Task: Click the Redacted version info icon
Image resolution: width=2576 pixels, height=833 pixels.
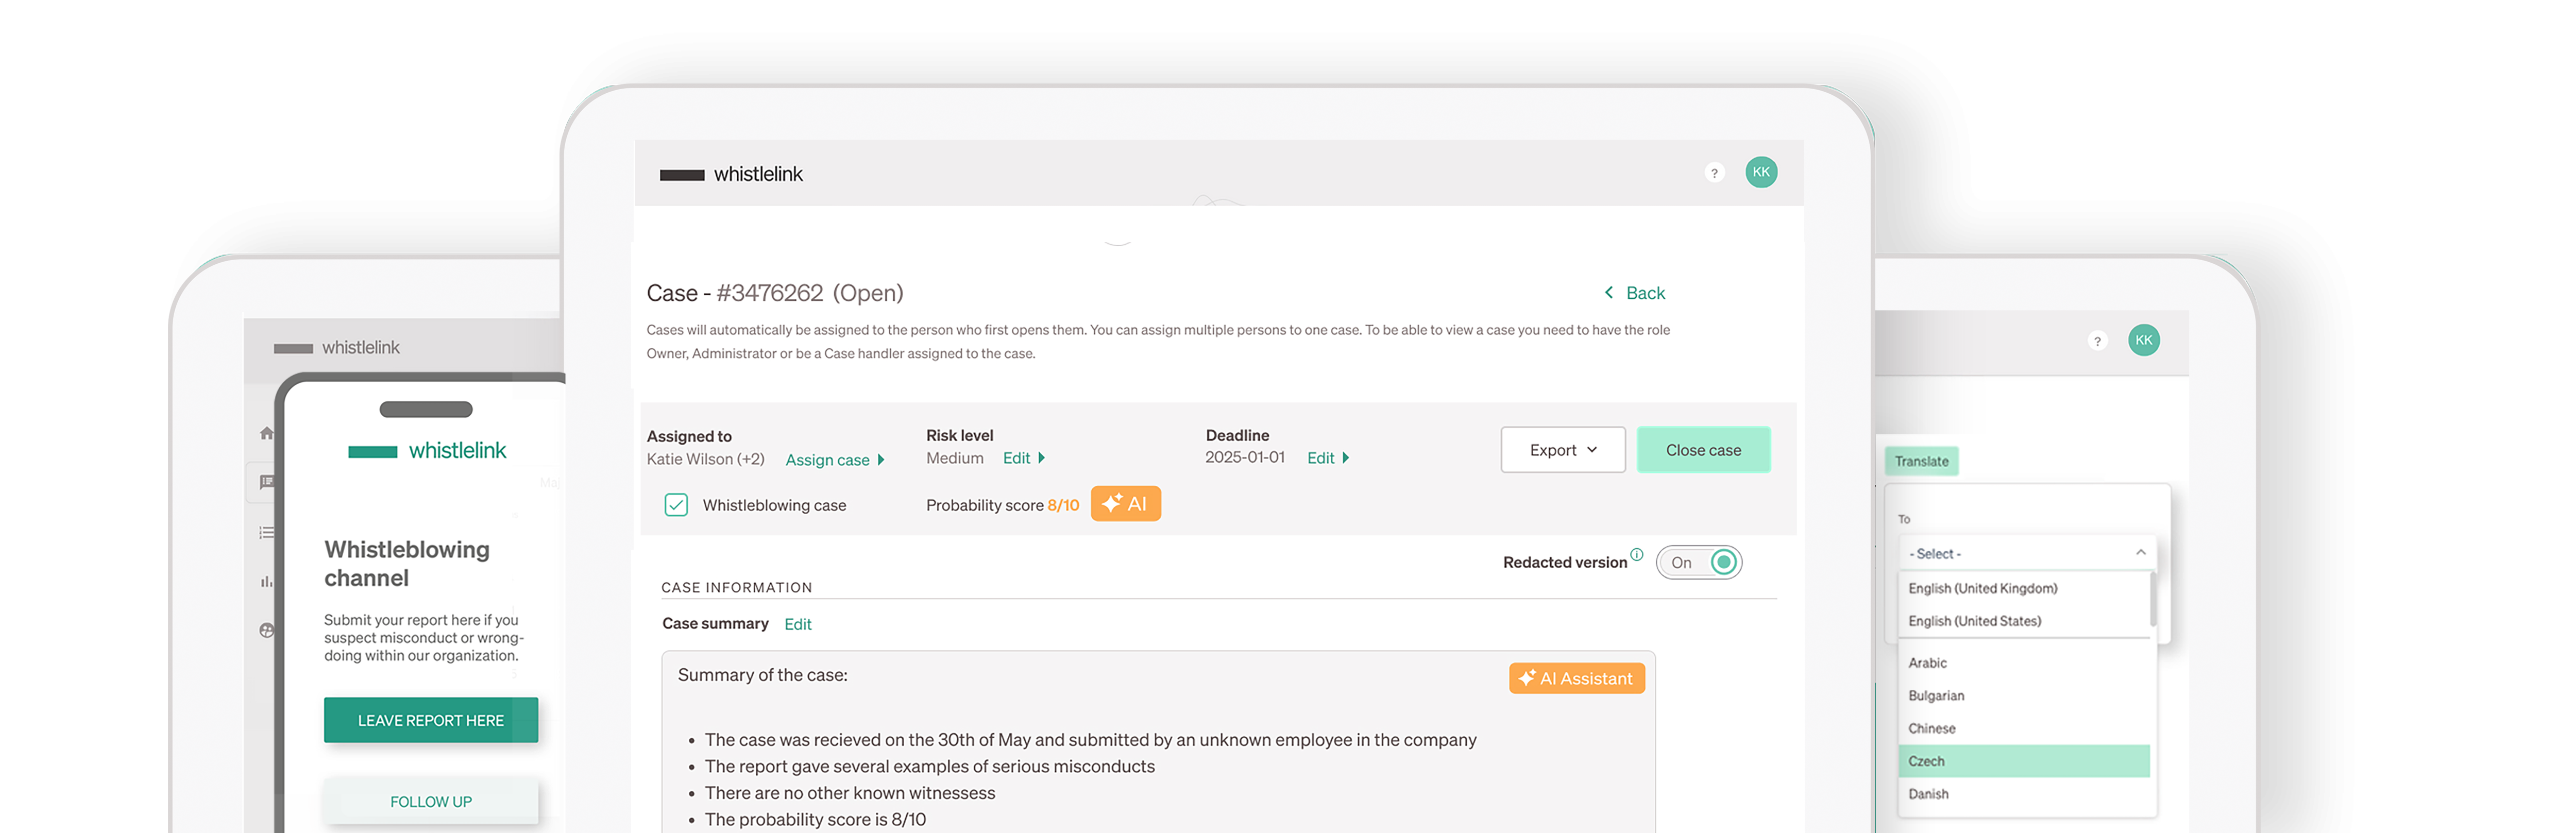Action: (x=1637, y=554)
